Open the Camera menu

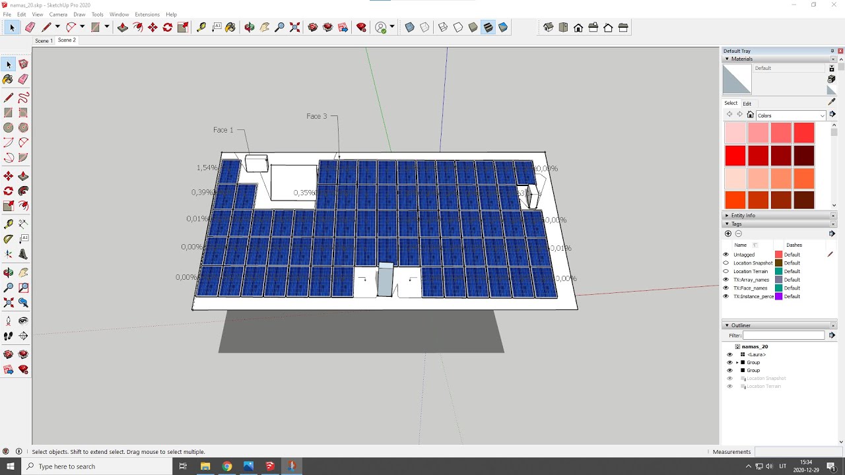[x=58, y=15]
